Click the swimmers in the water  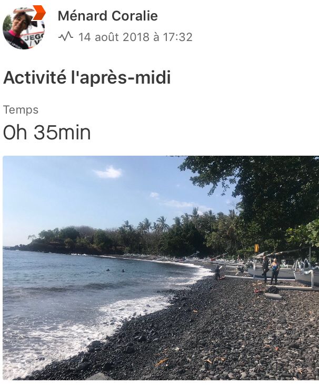pos(115,270)
